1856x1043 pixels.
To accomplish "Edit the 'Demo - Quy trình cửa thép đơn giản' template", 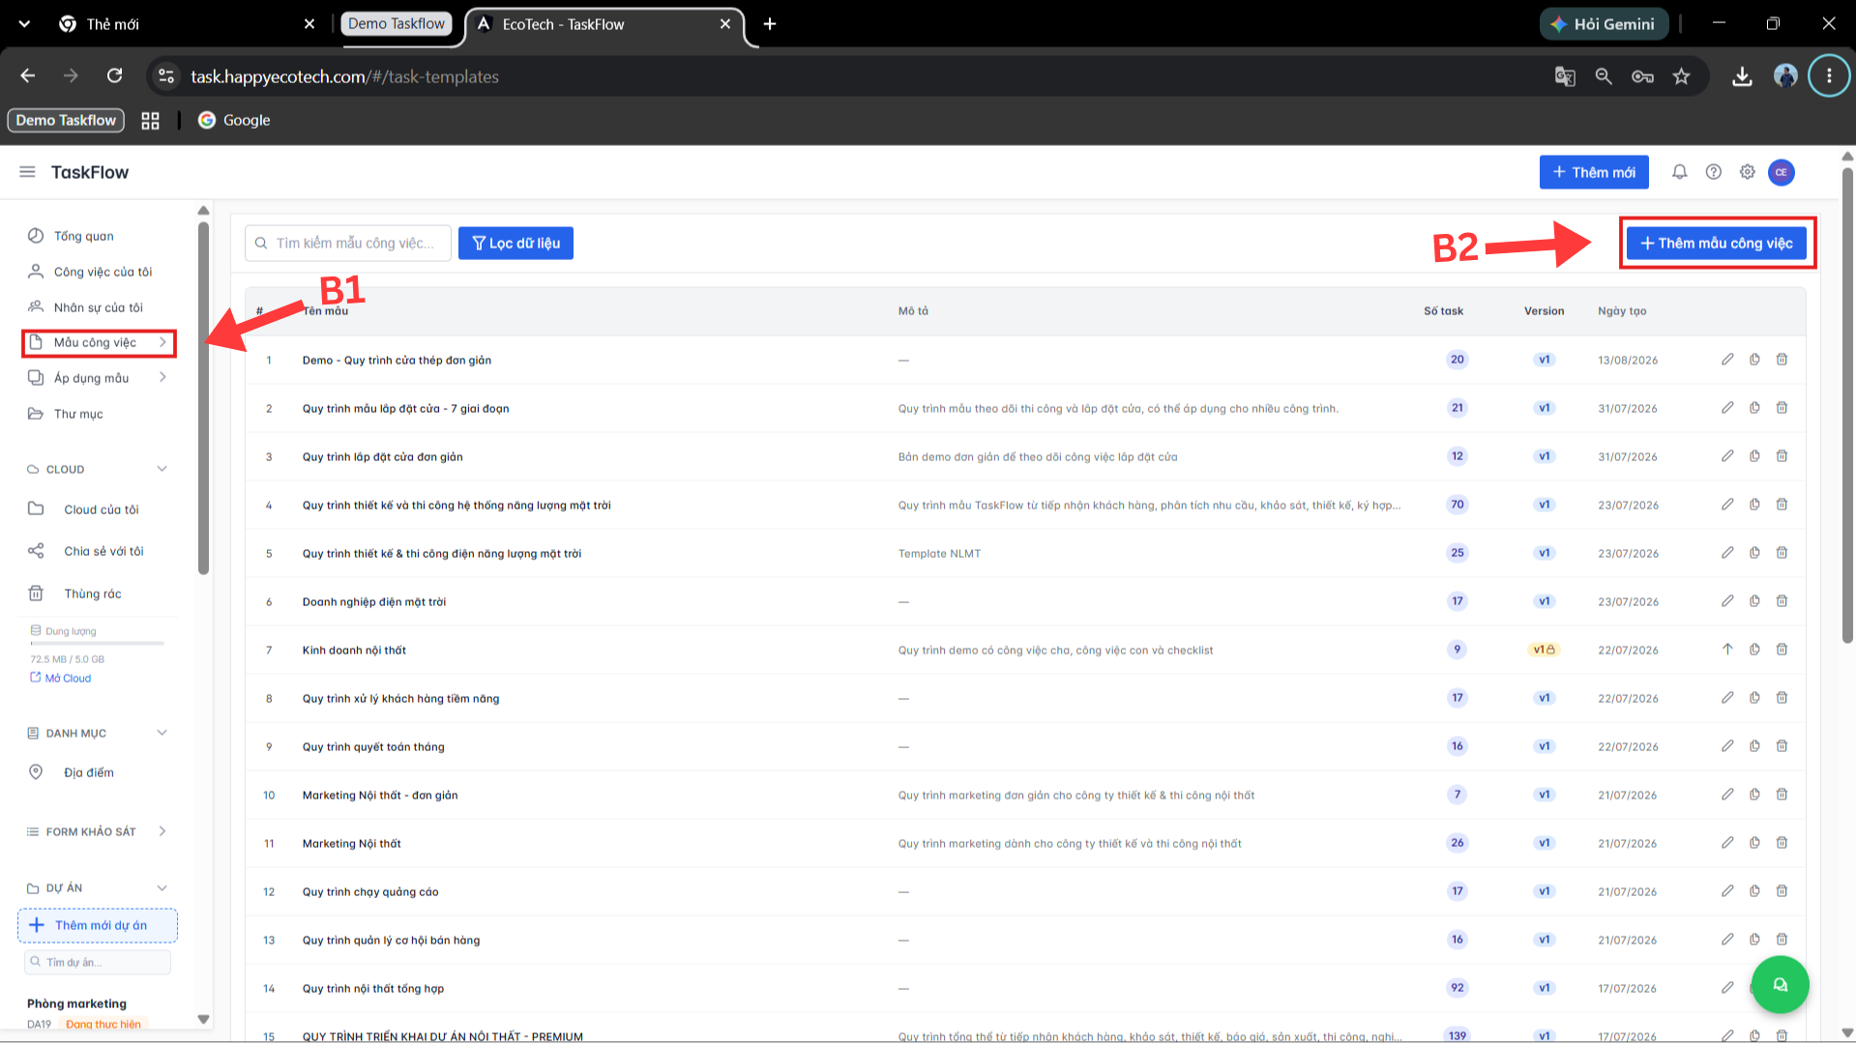I will pos(1727,360).
